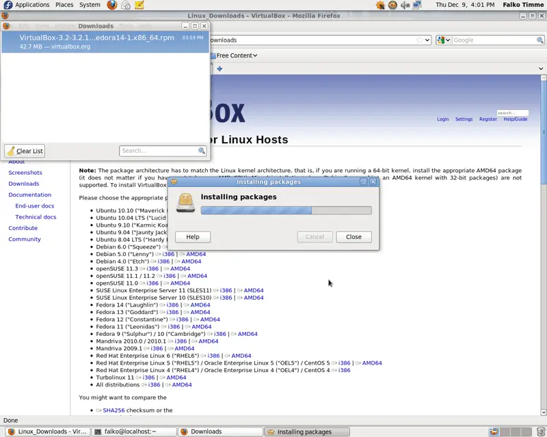Open the notes applet in the top panel
The image size is (547, 437).
pyautogui.click(x=139, y=5)
